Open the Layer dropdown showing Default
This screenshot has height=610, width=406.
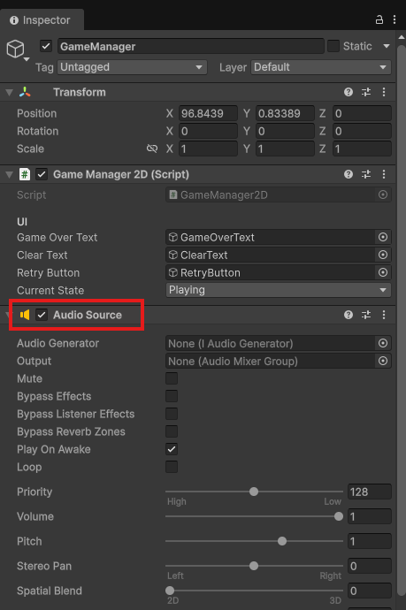[x=321, y=67]
